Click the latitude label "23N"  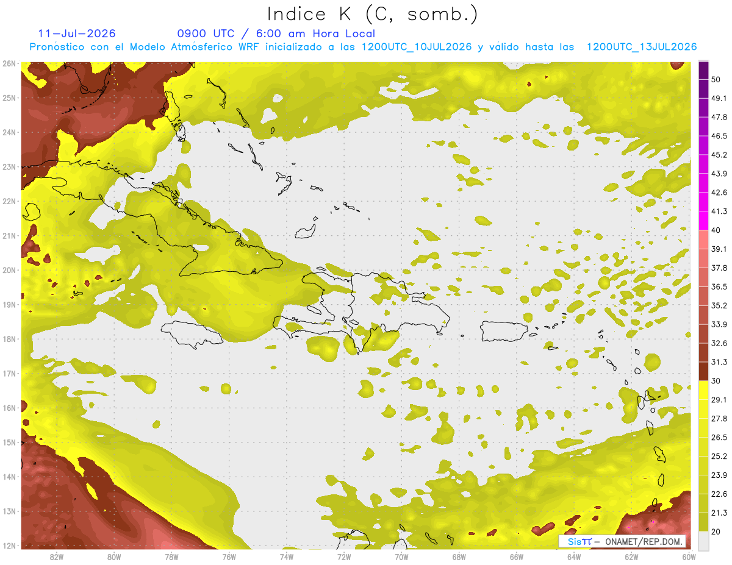click(x=9, y=166)
